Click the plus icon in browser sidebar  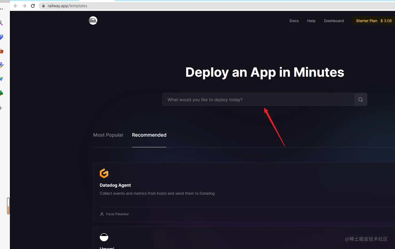1,108
